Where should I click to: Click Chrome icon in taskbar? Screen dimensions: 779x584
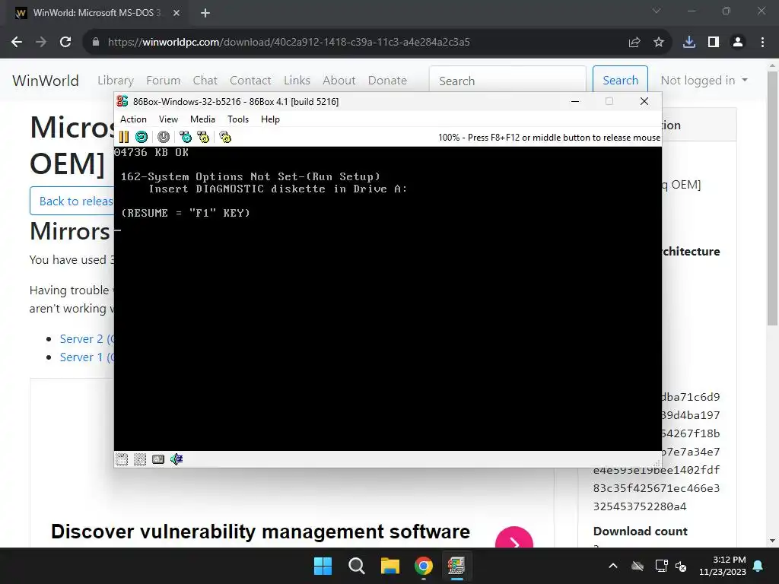[x=424, y=566]
